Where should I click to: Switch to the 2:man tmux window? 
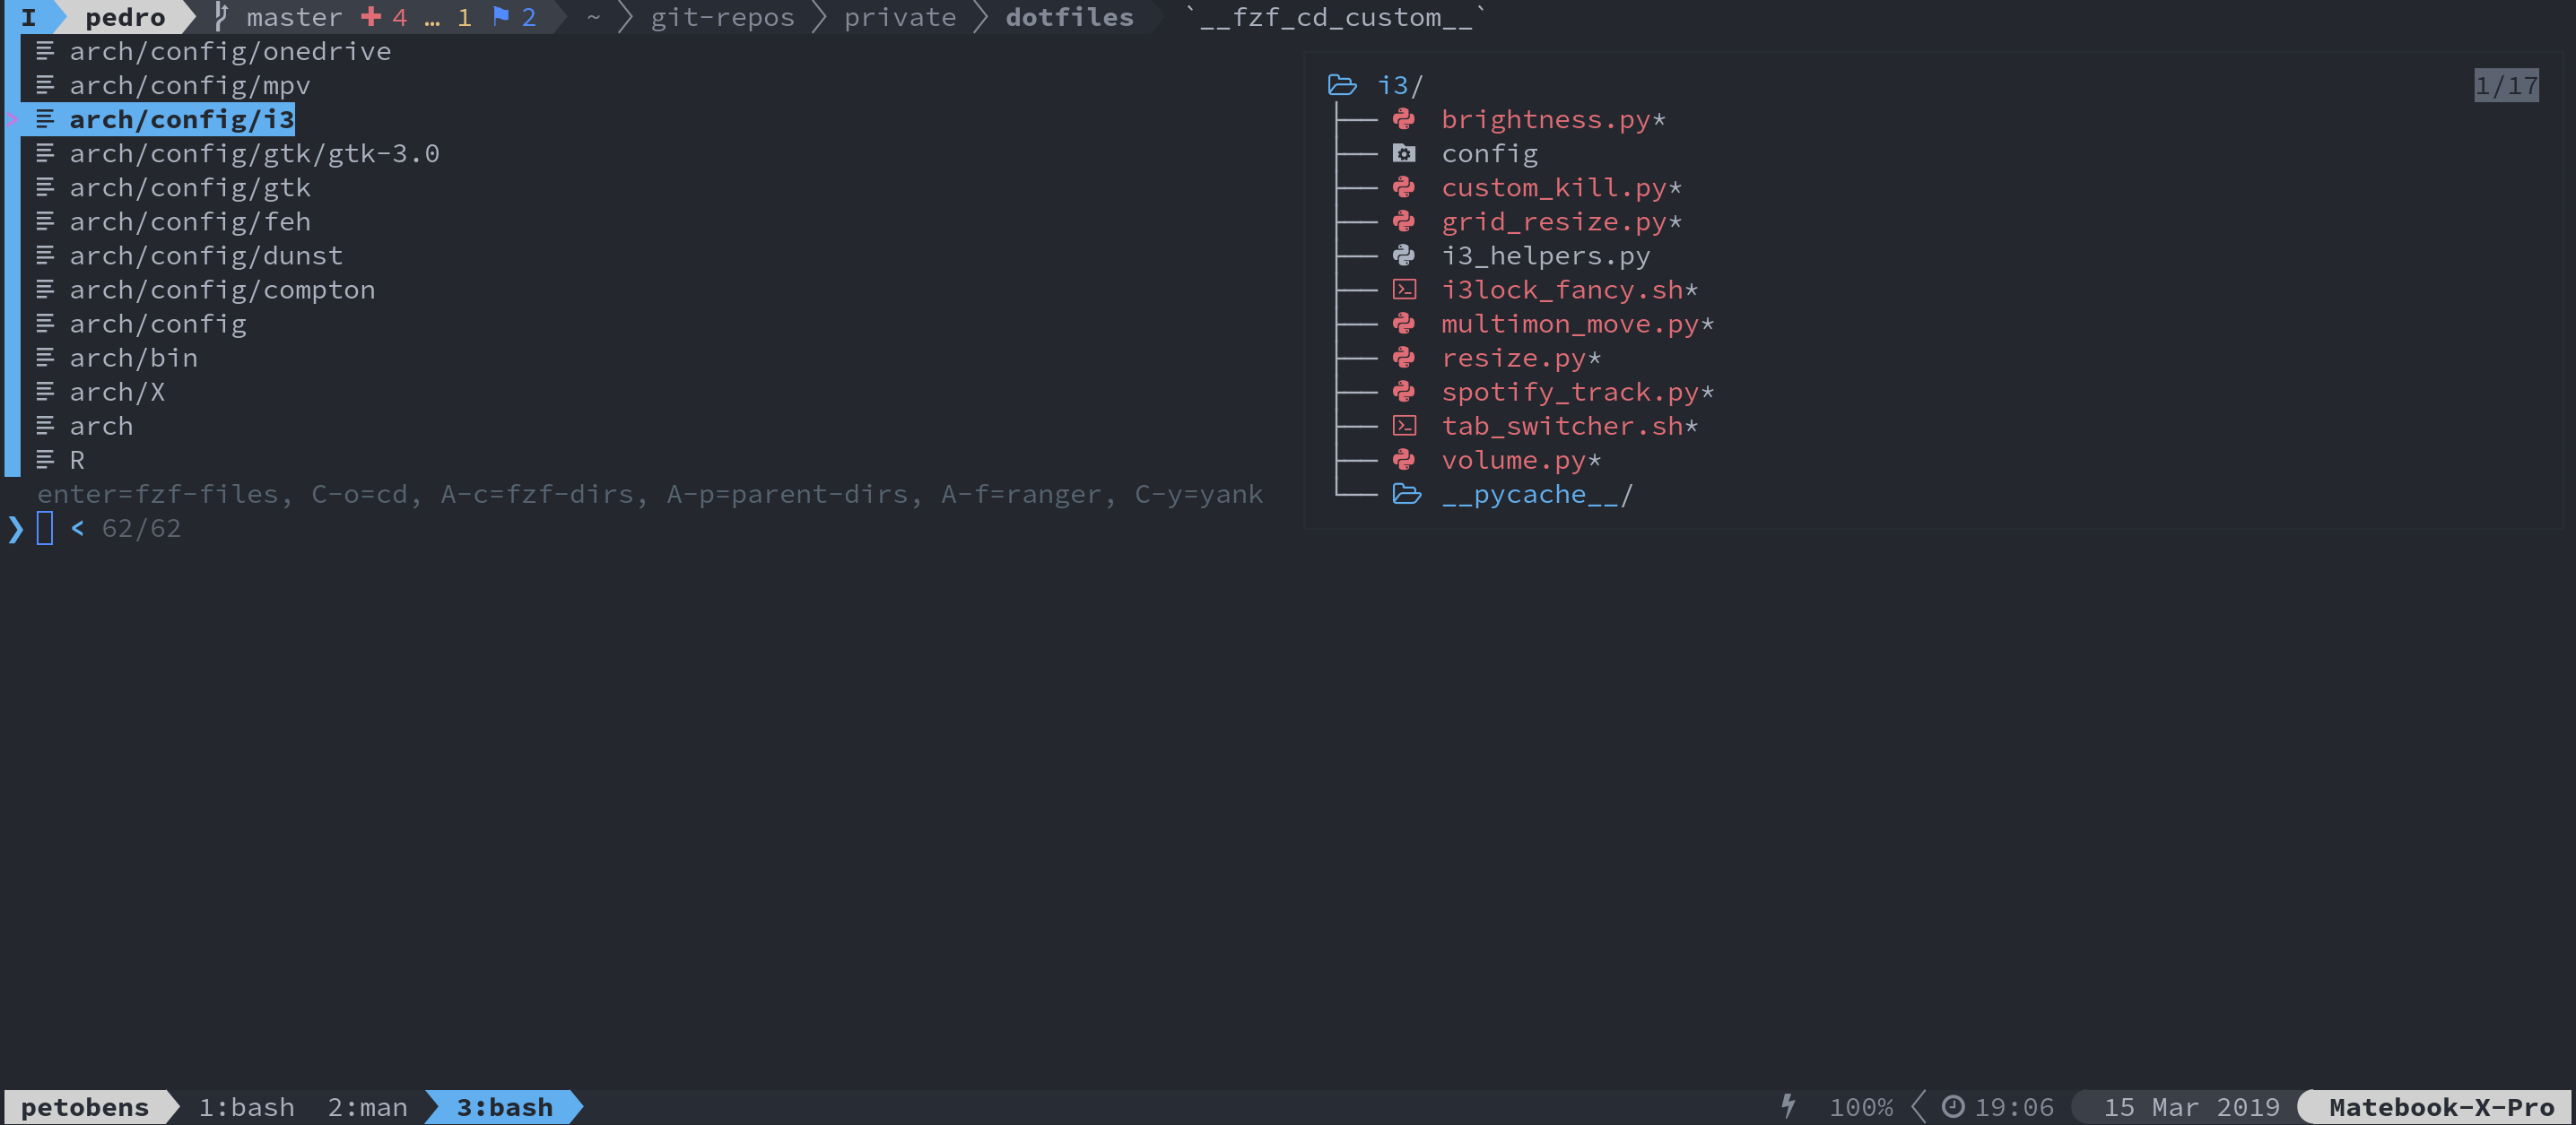pos(368,1106)
